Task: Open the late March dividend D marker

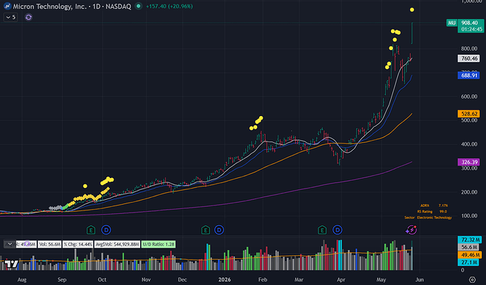Action: [337, 230]
